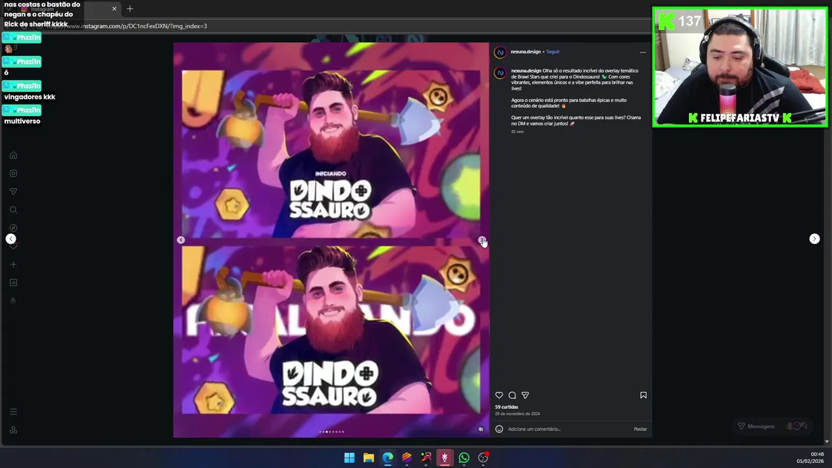Open the highlighted dragon app in taskbar

(445, 458)
